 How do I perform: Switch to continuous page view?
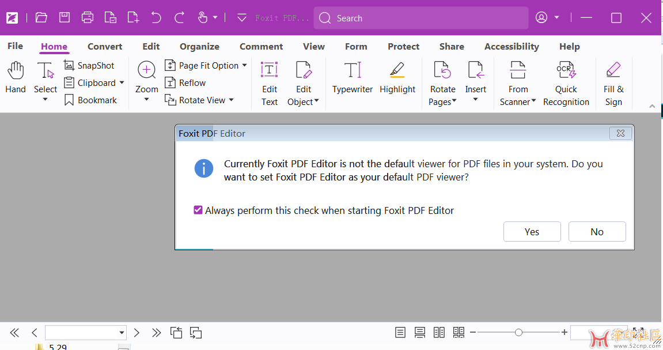pyautogui.click(x=420, y=333)
